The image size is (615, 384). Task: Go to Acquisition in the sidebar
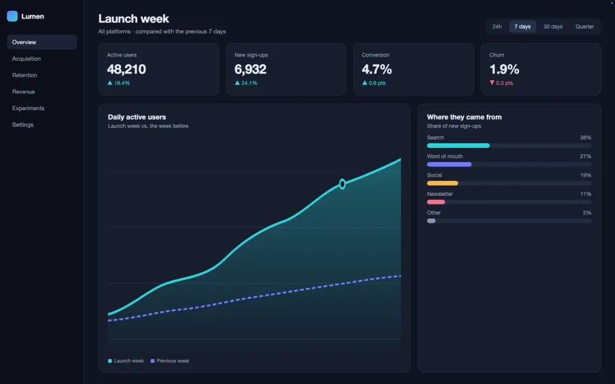[x=42, y=58]
